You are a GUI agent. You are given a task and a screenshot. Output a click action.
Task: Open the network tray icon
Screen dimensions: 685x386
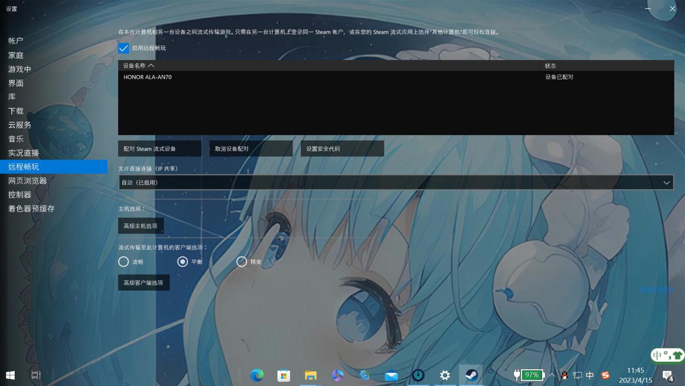click(577, 375)
